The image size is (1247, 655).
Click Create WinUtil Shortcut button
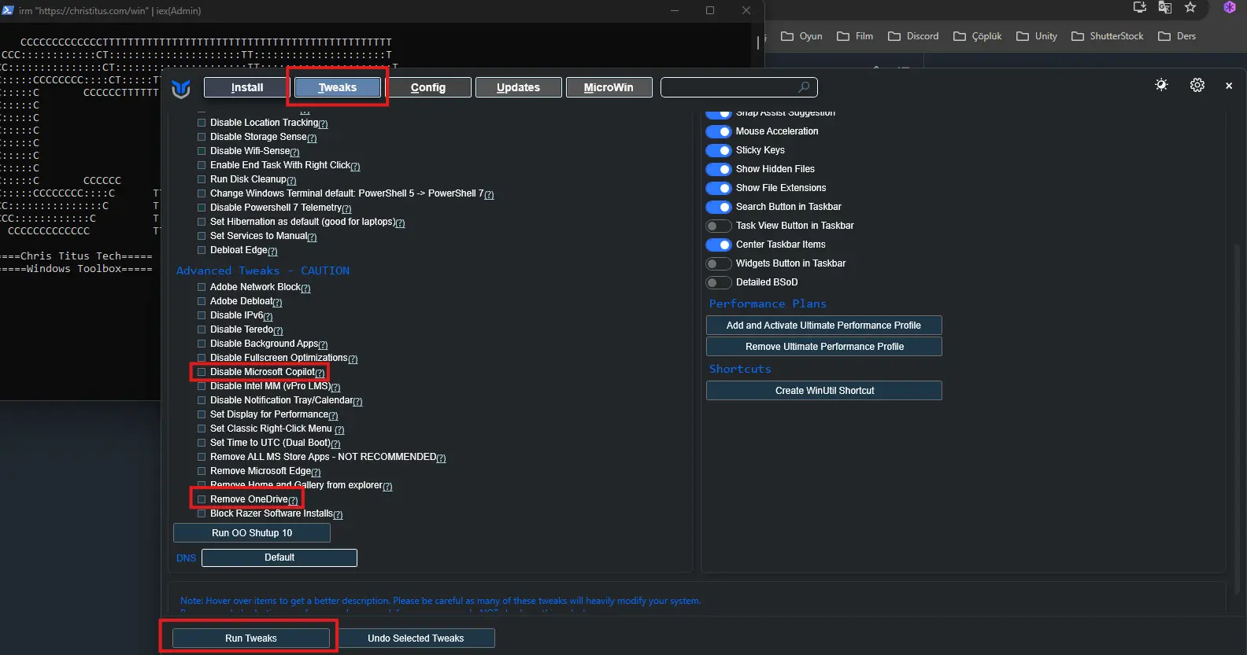coord(824,391)
